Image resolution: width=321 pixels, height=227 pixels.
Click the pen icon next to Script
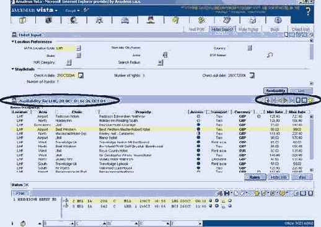pos(86,10)
